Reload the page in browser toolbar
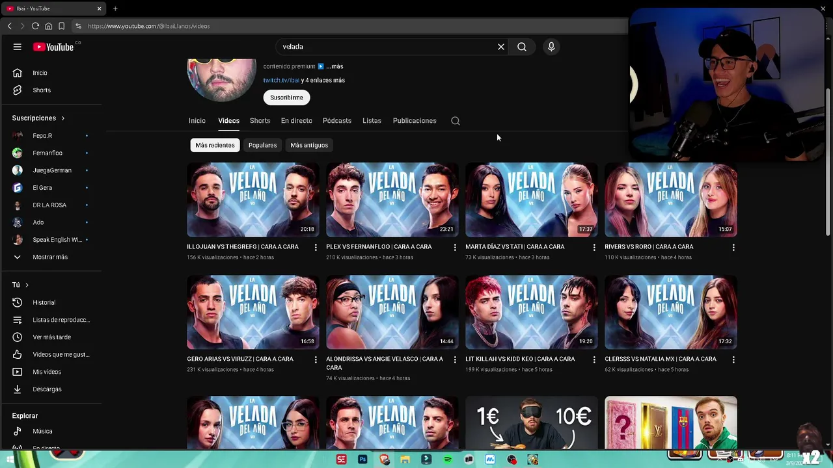The image size is (833, 468). [35, 26]
